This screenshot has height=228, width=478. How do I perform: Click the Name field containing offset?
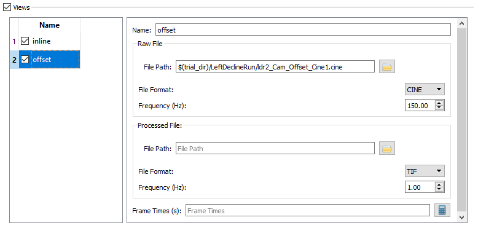(x=303, y=30)
